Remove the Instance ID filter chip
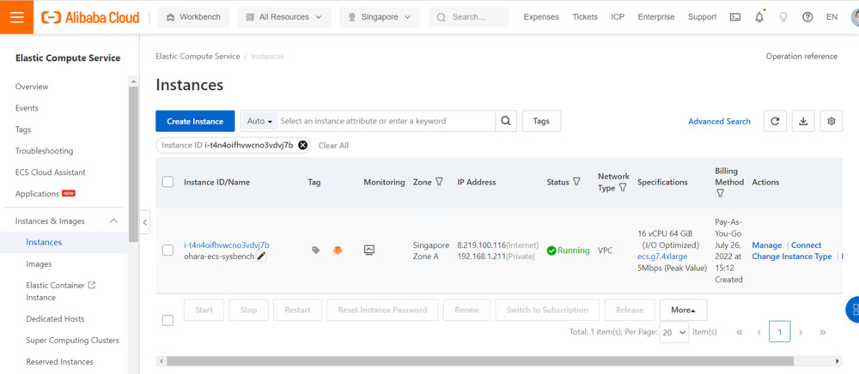This screenshot has height=374, width=859. (x=302, y=145)
